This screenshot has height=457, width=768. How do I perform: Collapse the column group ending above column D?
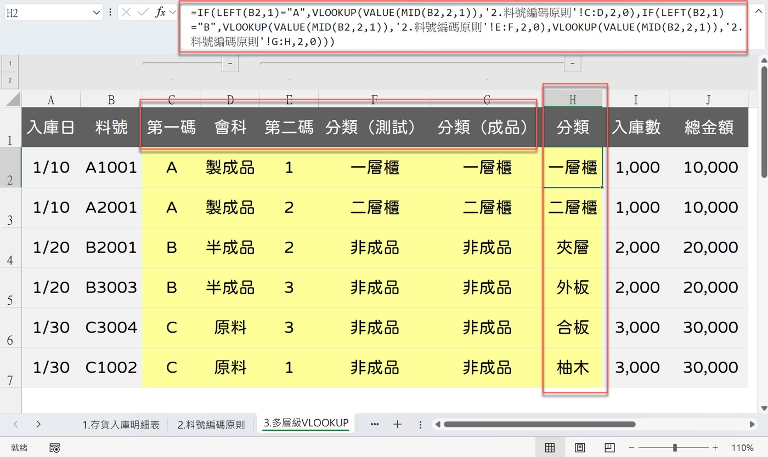tap(230, 64)
